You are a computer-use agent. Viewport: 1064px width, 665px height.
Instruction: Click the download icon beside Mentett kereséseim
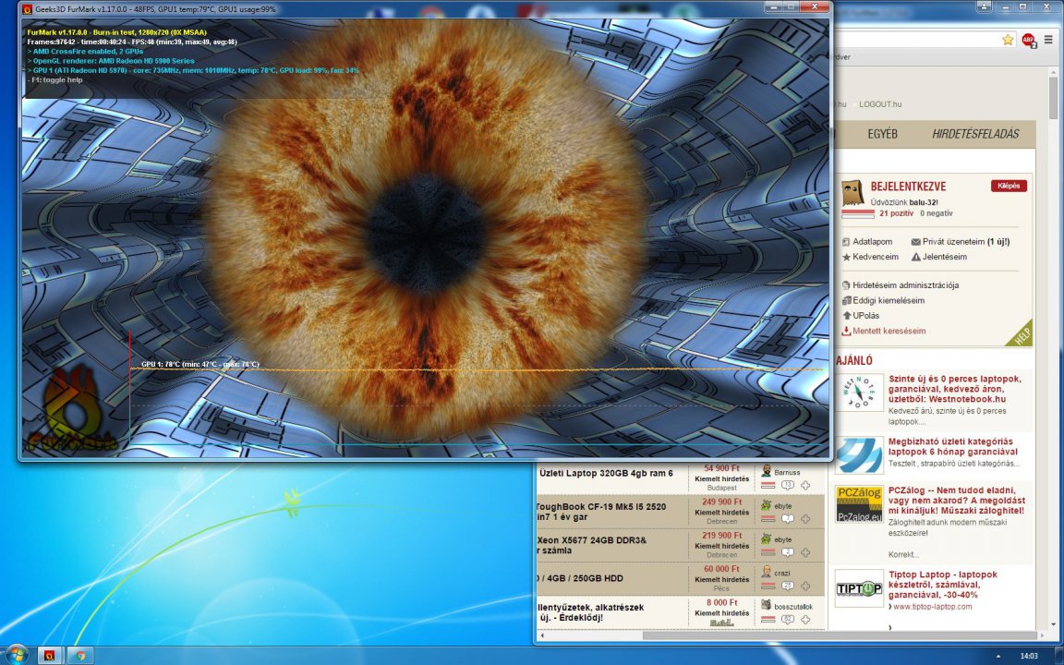point(846,332)
